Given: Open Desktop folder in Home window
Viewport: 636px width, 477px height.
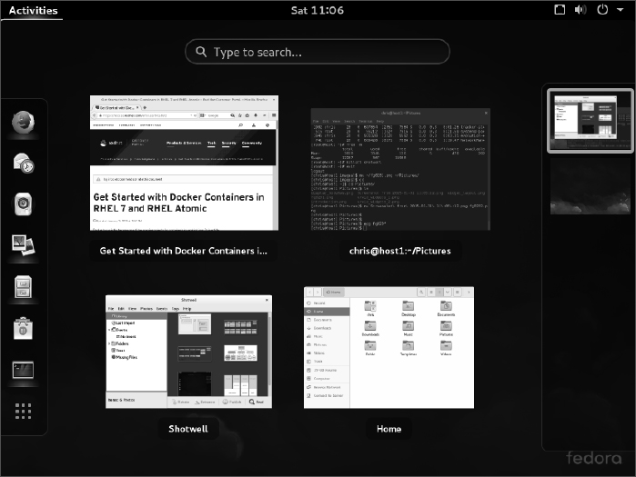Looking at the screenshot, I should (408, 308).
